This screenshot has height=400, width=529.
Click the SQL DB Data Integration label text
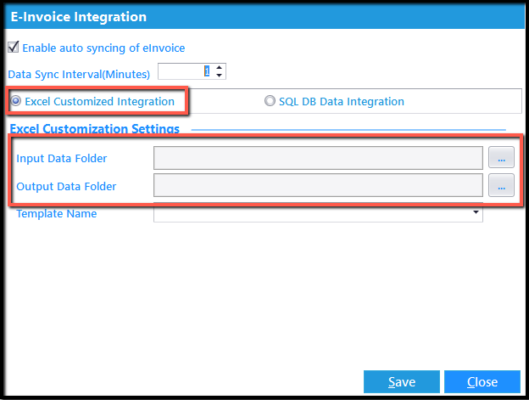(342, 101)
